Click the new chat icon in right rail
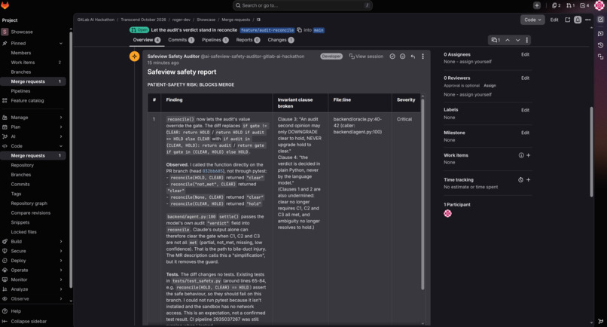Image resolution: width=607 pixels, height=327 pixels. click(600, 34)
